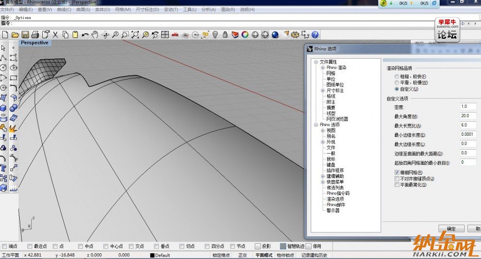Screen dimensions: 481x259
Task: Select the Cut scissors icon
Action: tap(55, 35)
